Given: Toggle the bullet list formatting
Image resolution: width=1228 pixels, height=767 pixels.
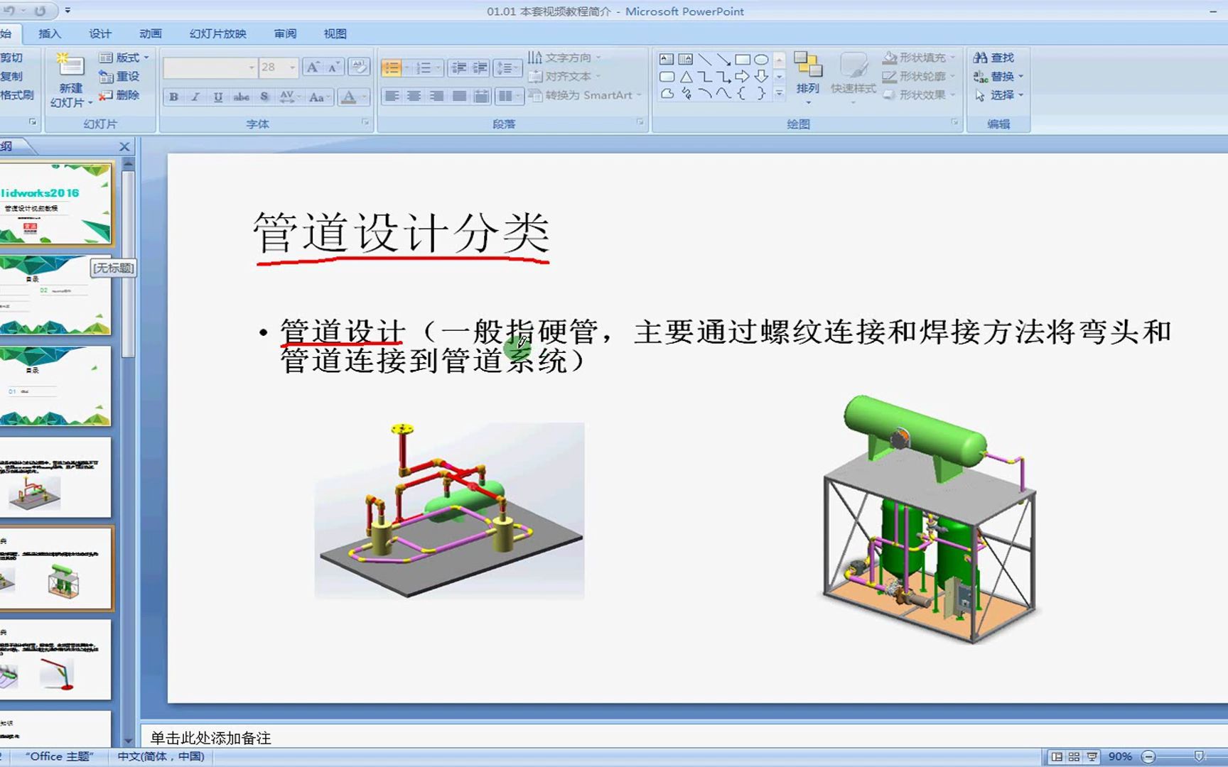Looking at the screenshot, I should (x=392, y=67).
